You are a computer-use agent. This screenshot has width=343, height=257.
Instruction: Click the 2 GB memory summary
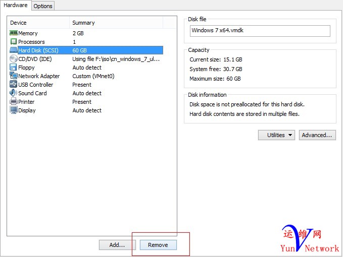(78, 33)
